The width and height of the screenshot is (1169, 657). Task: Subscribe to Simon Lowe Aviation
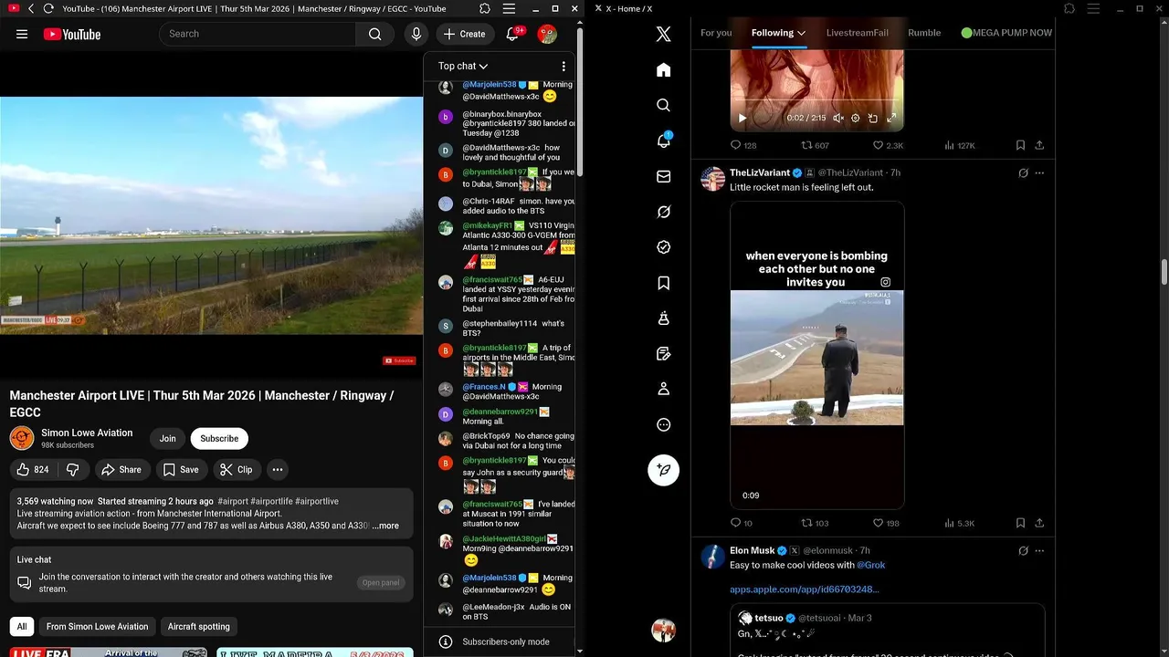(x=219, y=438)
